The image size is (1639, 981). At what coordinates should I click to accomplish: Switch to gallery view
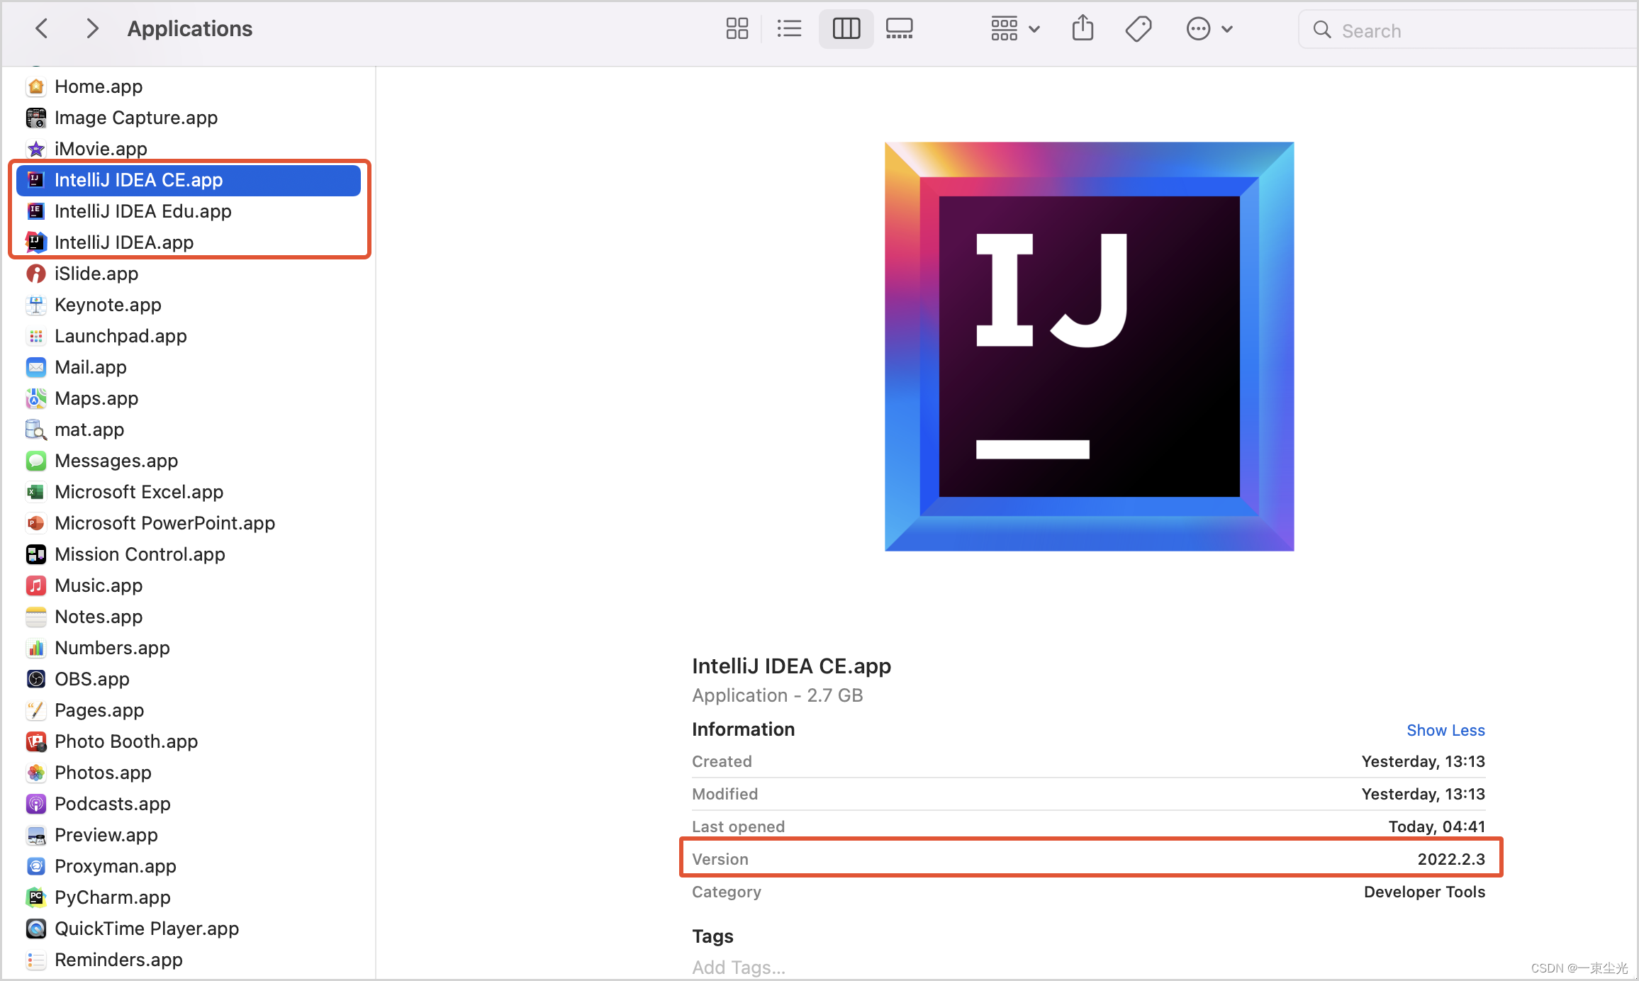(x=899, y=28)
